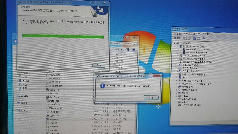Expand the 디스크 드라이브 category
The width and height of the screenshot is (238, 134).
click(177, 68)
